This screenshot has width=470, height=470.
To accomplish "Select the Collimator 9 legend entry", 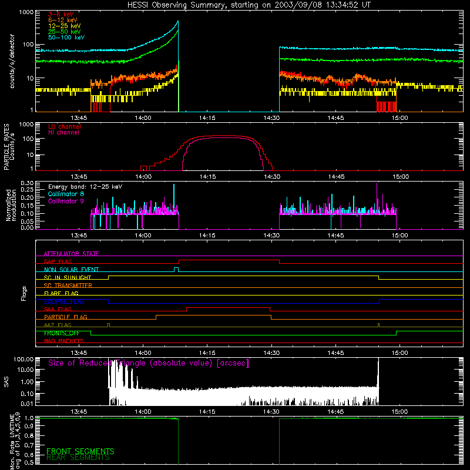I will point(66,201).
